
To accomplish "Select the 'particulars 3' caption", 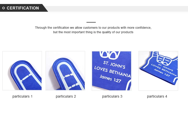I will point(112,96).
